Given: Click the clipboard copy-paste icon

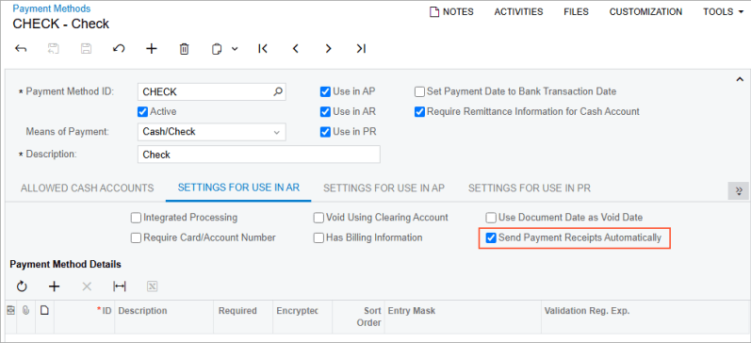Looking at the screenshot, I should point(217,49).
